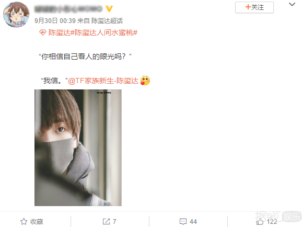The width and height of the screenshot is (302, 227).
Task: Save post with 收藏 label
Action: click(x=37, y=222)
